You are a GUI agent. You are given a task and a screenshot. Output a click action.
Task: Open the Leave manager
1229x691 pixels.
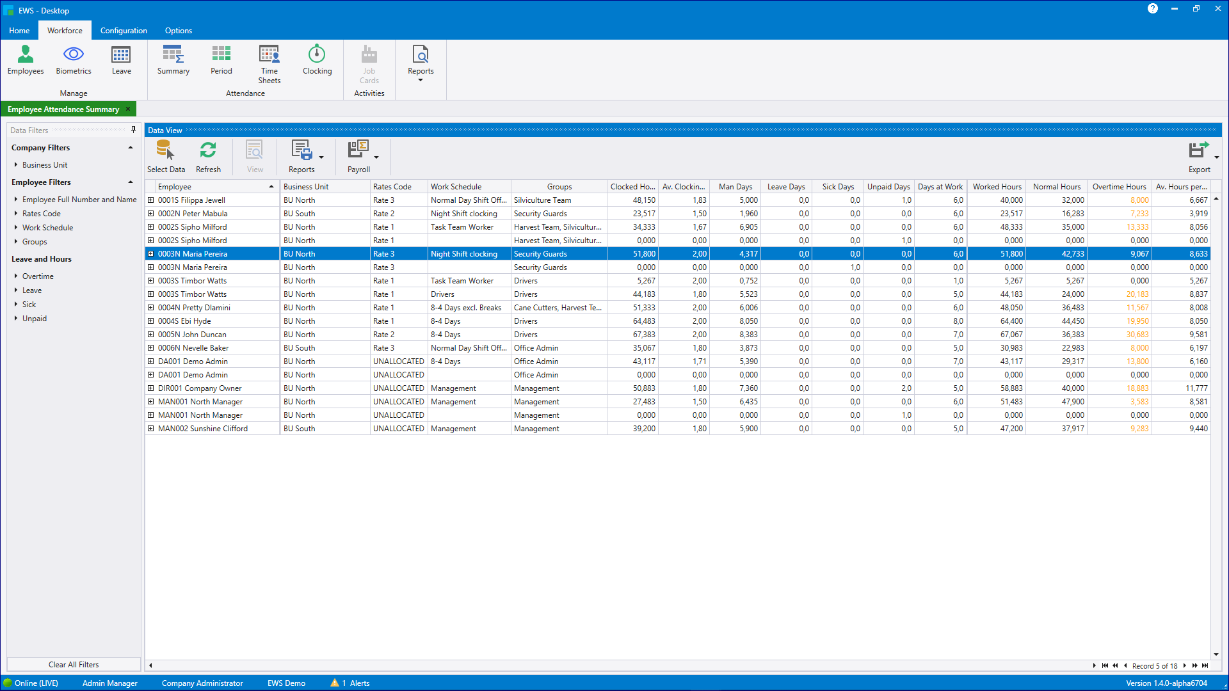(x=121, y=61)
